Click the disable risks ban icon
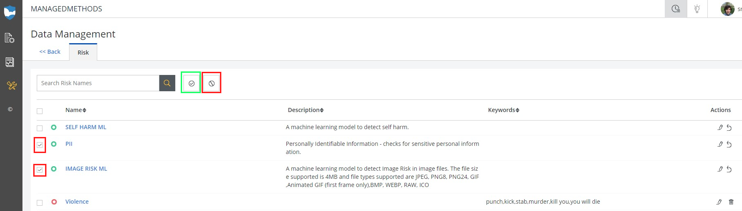This screenshot has width=742, height=211. pos(211,83)
